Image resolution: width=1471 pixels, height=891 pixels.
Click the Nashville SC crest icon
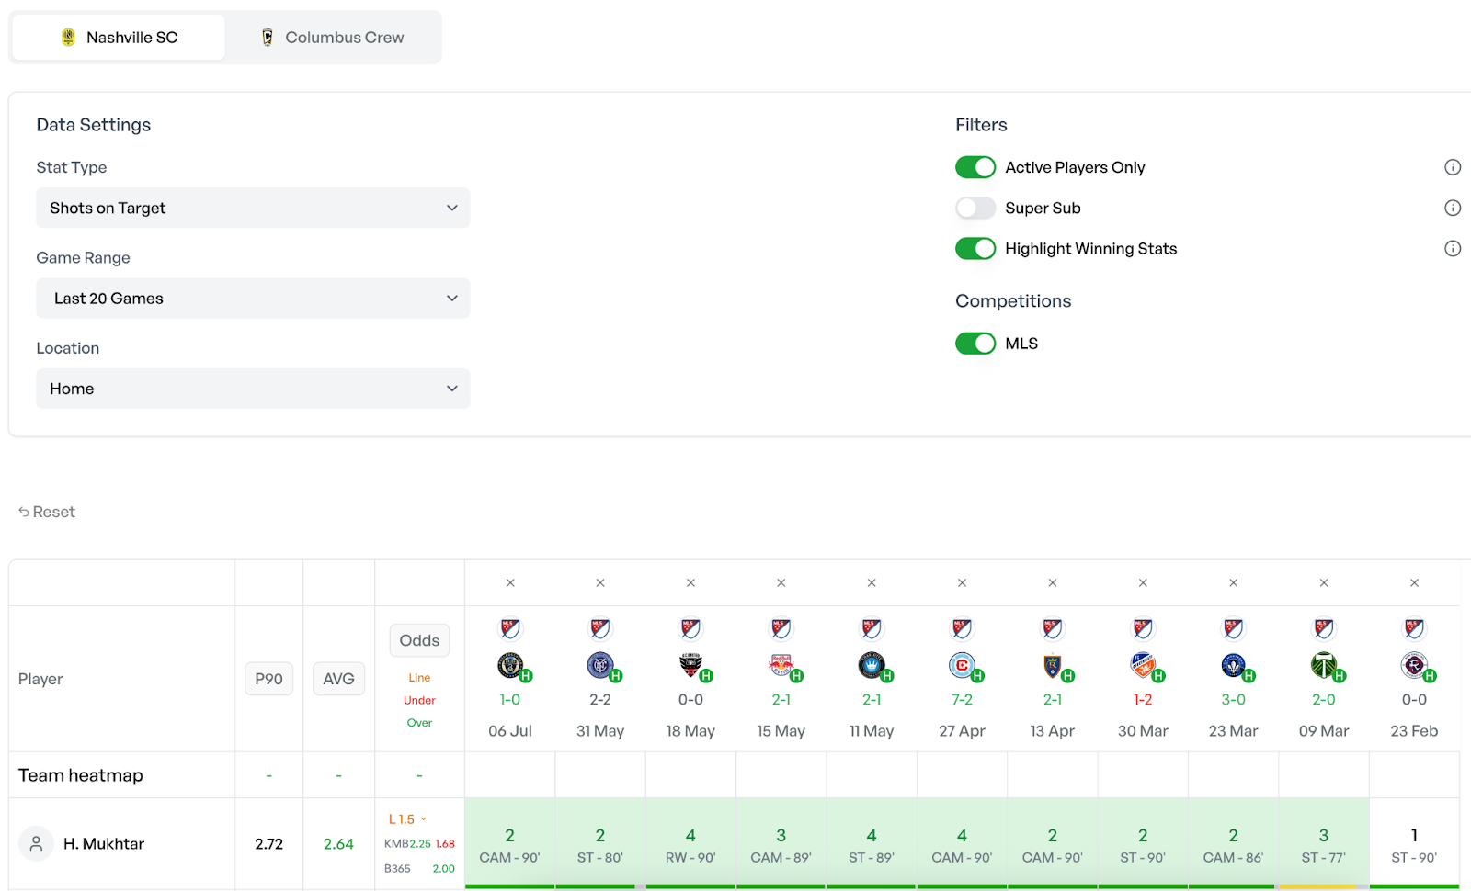pos(68,38)
